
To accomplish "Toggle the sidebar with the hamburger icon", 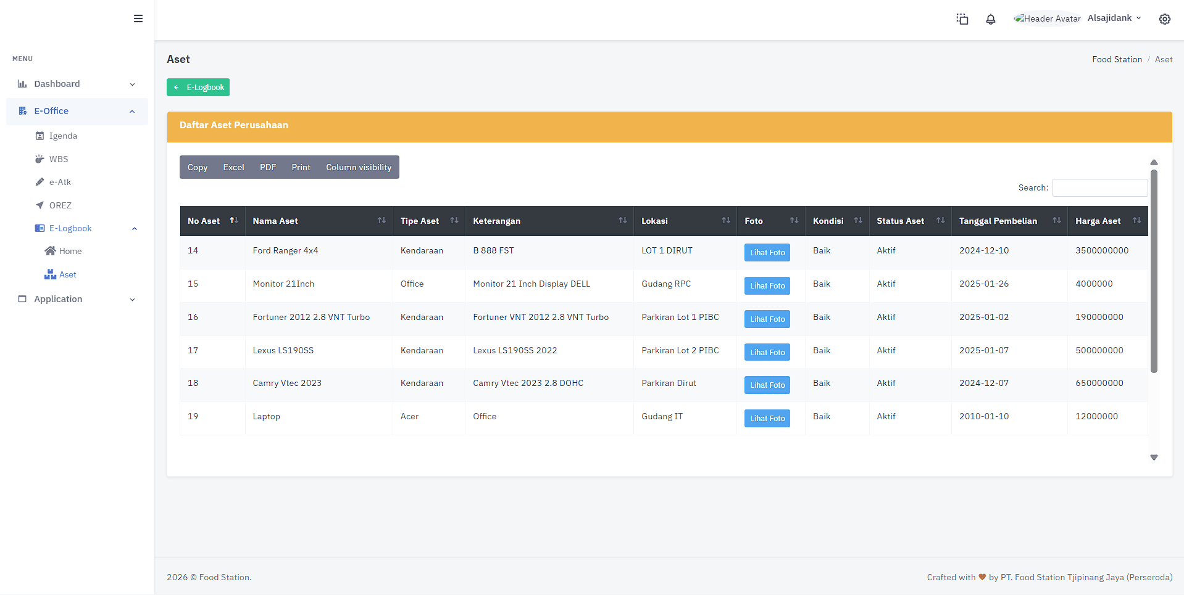I will coord(138,18).
